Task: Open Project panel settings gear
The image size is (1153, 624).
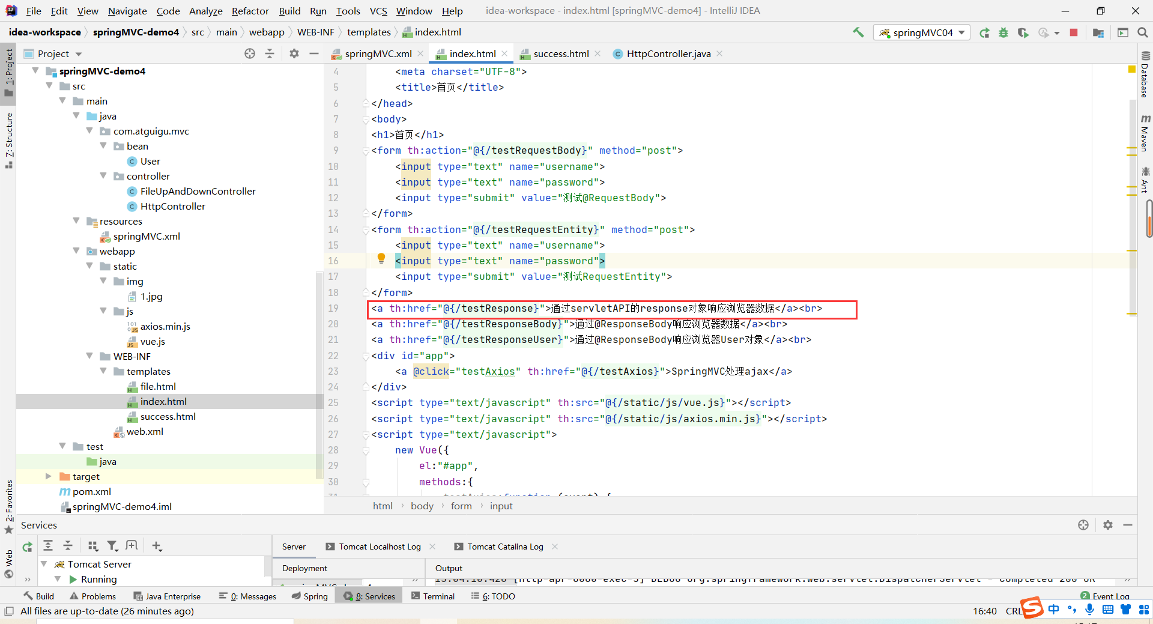Action: (294, 53)
